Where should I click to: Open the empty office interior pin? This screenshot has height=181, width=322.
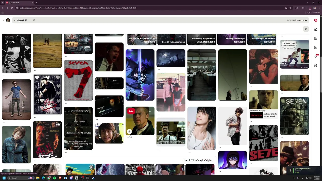202,75
